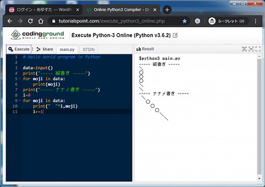Close the Online Python3 Compiler tab
Viewport: 265px width, 187px height.
click(x=155, y=10)
